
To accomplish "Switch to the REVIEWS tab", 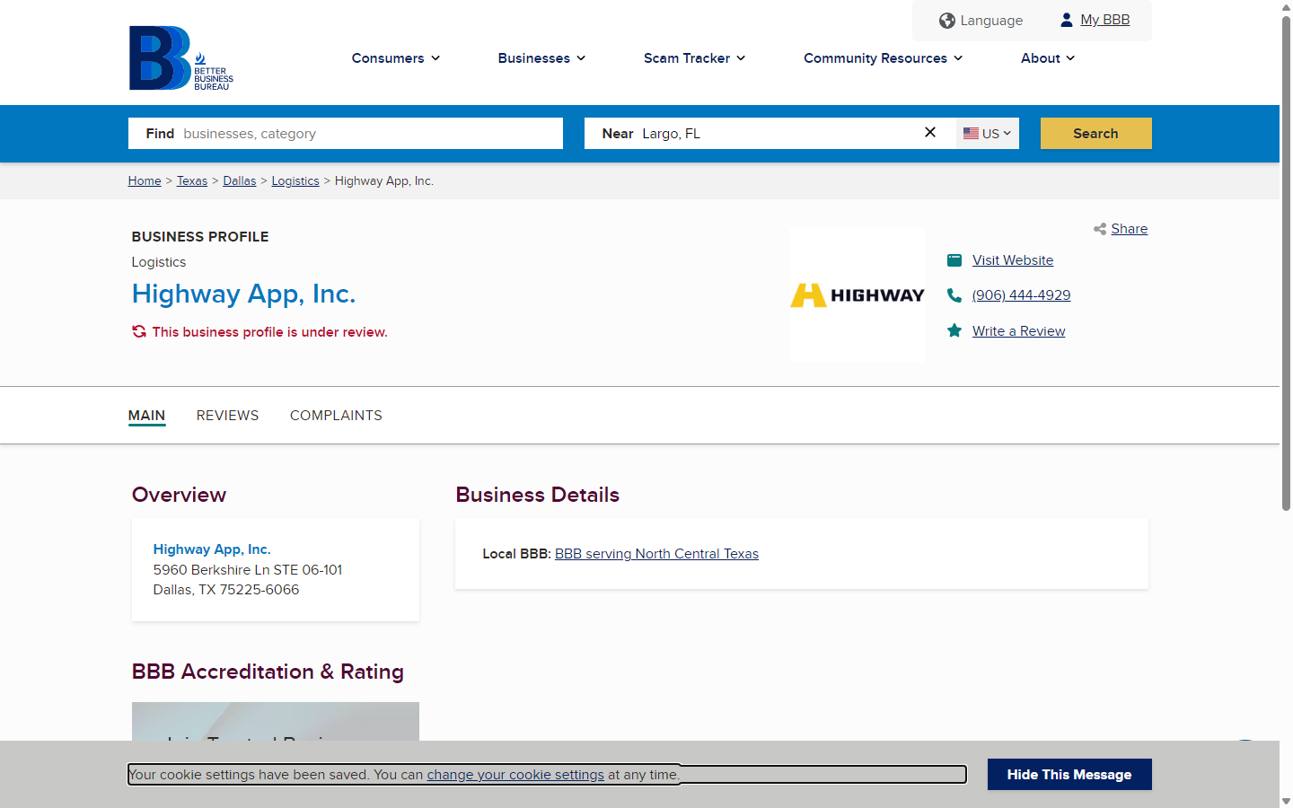I will coord(227,416).
